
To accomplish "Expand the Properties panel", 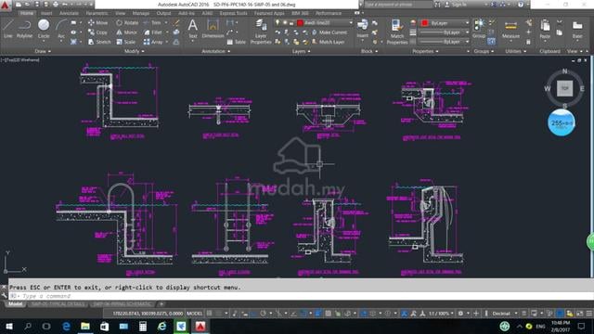I will 425,51.
